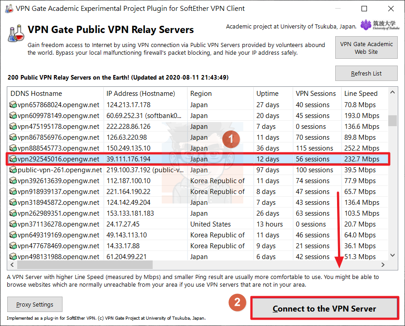Image resolution: width=405 pixels, height=326 pixels.
Task: Select server vpn371136278.opengw.net
Action: [198, 224]
